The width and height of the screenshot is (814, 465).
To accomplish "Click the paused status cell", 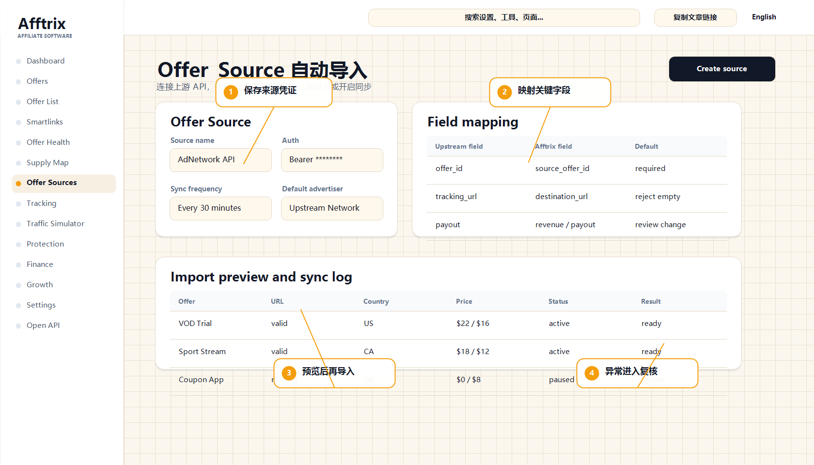I will [x=561, y=380].
